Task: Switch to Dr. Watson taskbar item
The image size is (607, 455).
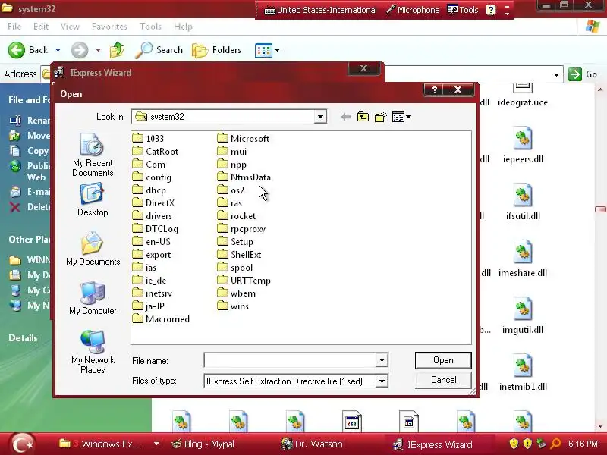Action: [312, 444]
